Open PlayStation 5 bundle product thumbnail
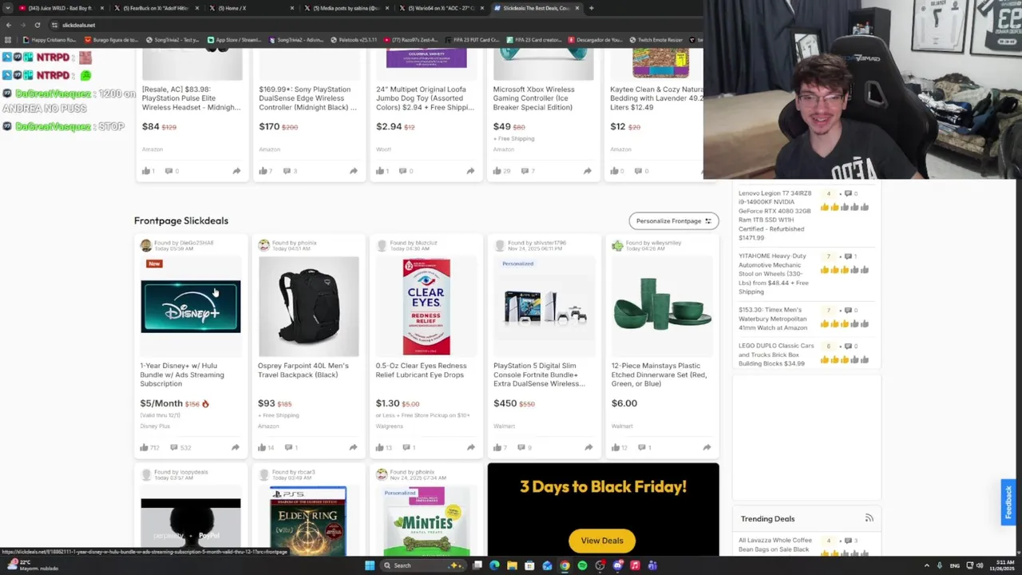Image resolution: width=1022 pixels, height=575 pixels. [544, 307]
